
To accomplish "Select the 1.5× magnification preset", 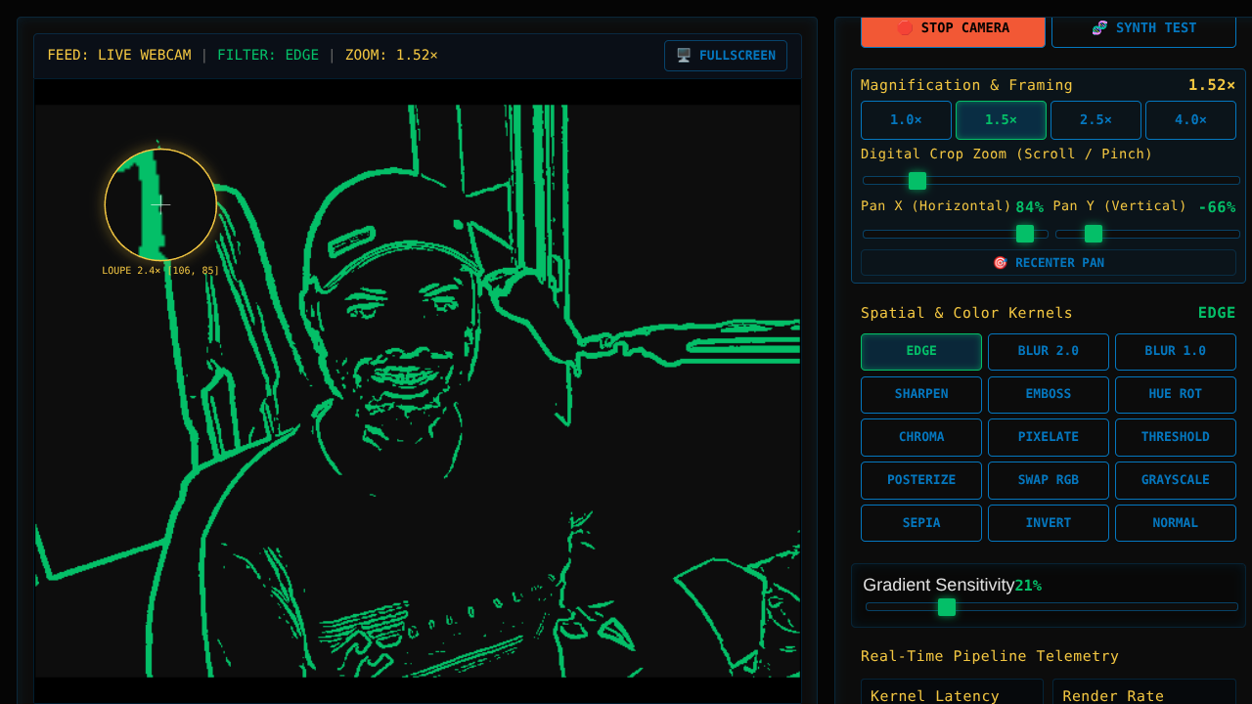I will click(x=1001, y=120).
